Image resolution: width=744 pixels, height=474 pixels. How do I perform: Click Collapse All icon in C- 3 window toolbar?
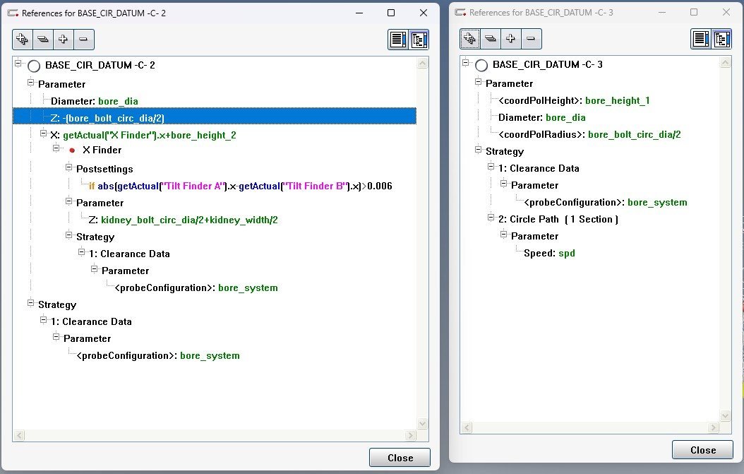coord(490,38)
